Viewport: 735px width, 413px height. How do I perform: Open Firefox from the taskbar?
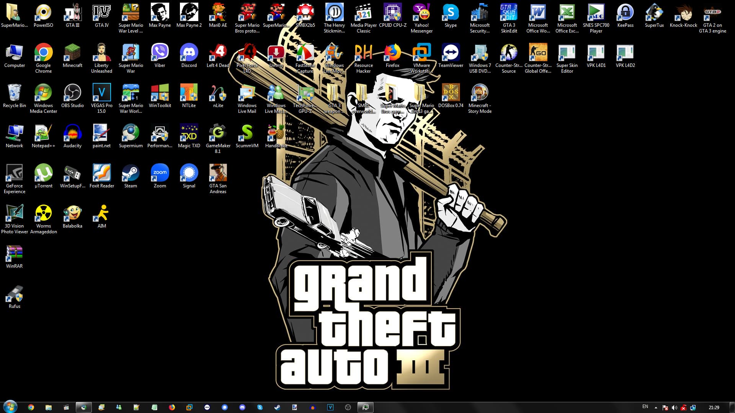(x=172, y=407)
